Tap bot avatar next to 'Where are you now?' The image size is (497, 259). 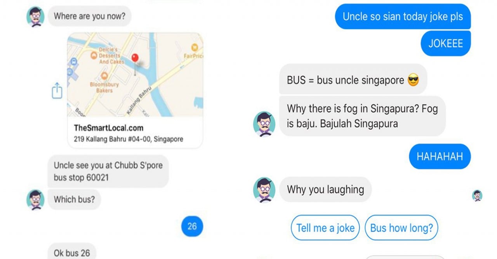coord(35,17)
